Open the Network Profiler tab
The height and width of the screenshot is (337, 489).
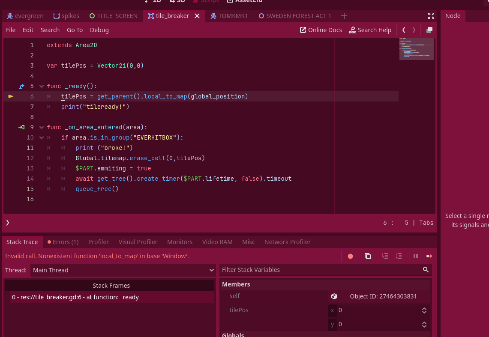288,242
